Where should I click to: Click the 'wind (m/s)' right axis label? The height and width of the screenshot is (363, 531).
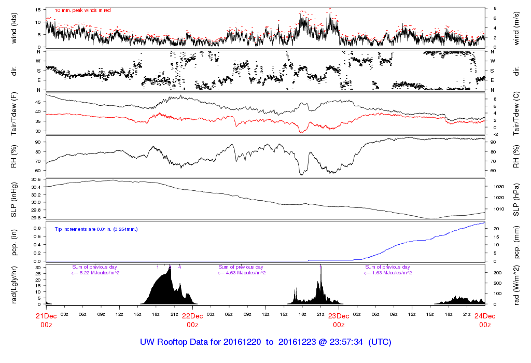(516, 28)
